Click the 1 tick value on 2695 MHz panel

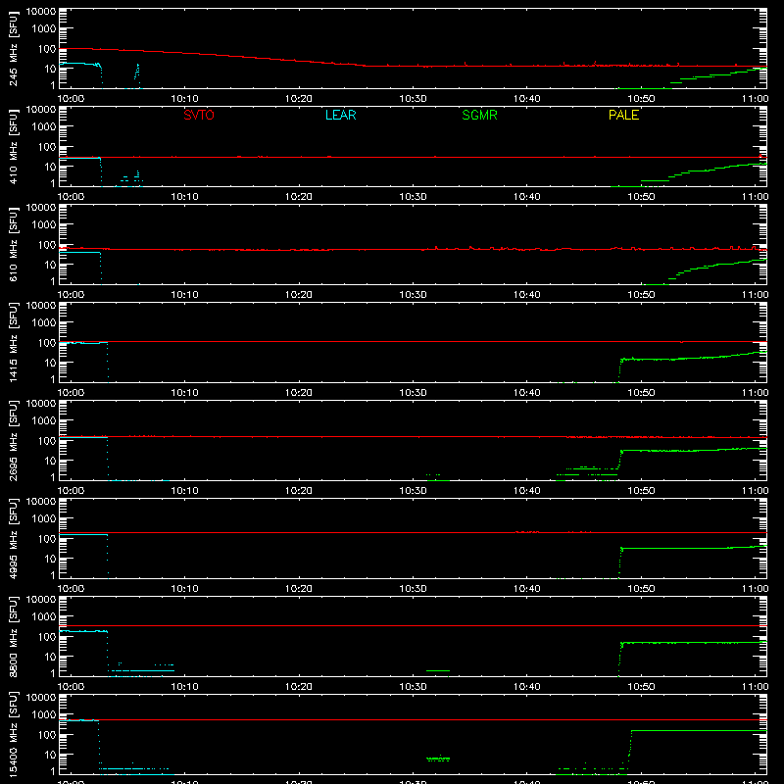pos(53,477)
